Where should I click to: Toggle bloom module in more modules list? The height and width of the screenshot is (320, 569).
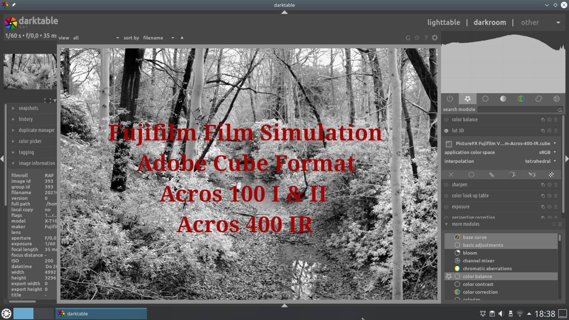[x=501, y=253]
